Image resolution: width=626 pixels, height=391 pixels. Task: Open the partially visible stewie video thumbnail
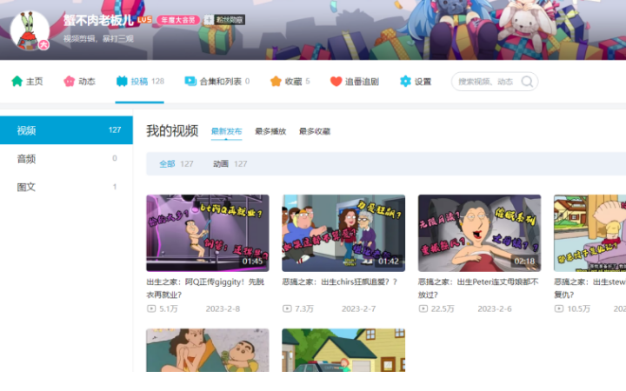tap(589, 233)
